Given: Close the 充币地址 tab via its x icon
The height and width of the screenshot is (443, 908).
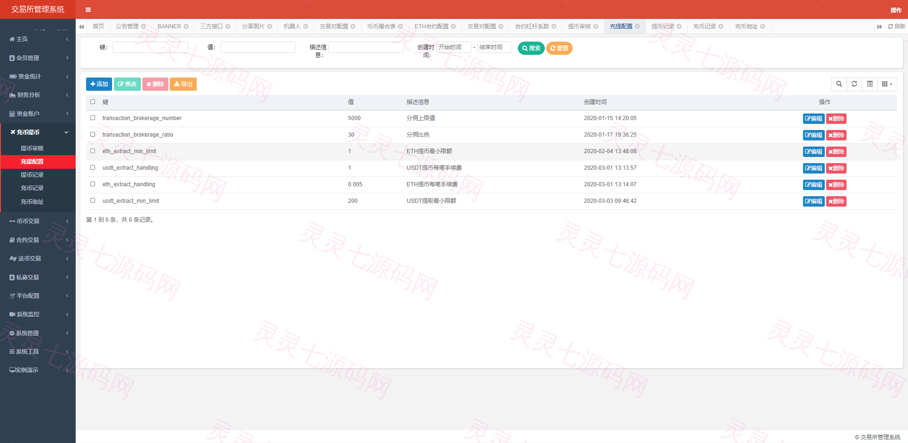Looking at the screenshot, I should [x=763, y=26].
